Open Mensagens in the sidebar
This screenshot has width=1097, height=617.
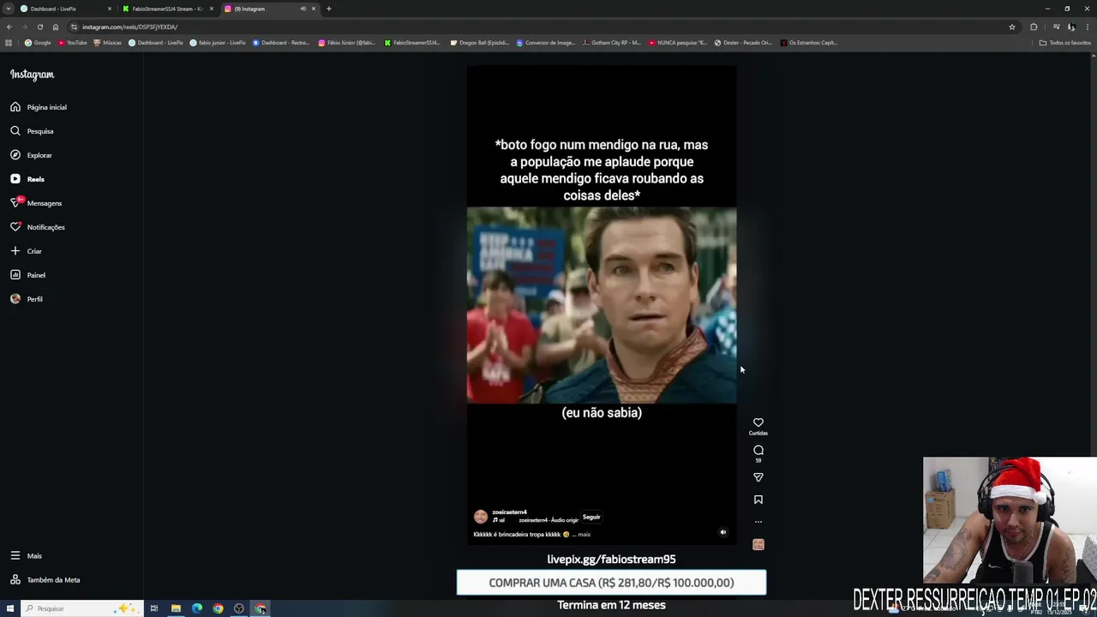pos(36,203)
